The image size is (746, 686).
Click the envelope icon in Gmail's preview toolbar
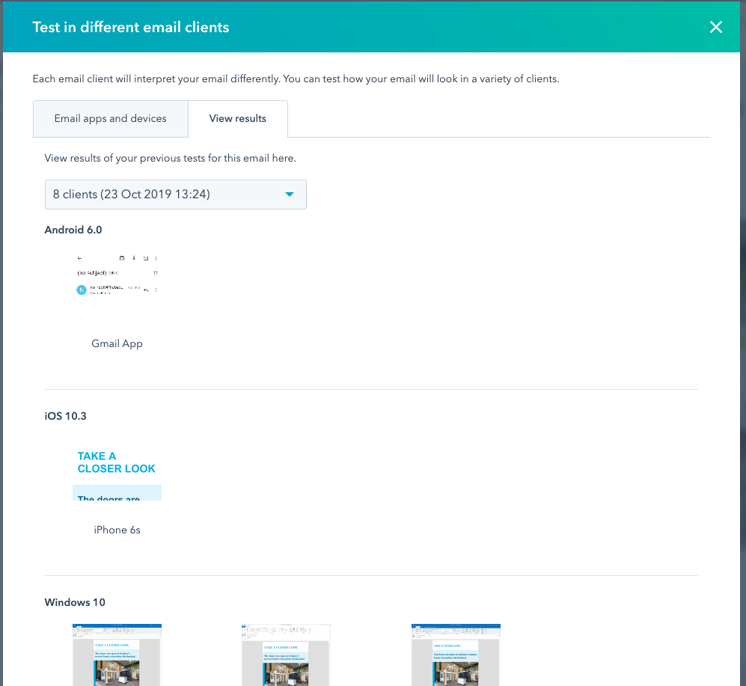(x=146, y=258)
